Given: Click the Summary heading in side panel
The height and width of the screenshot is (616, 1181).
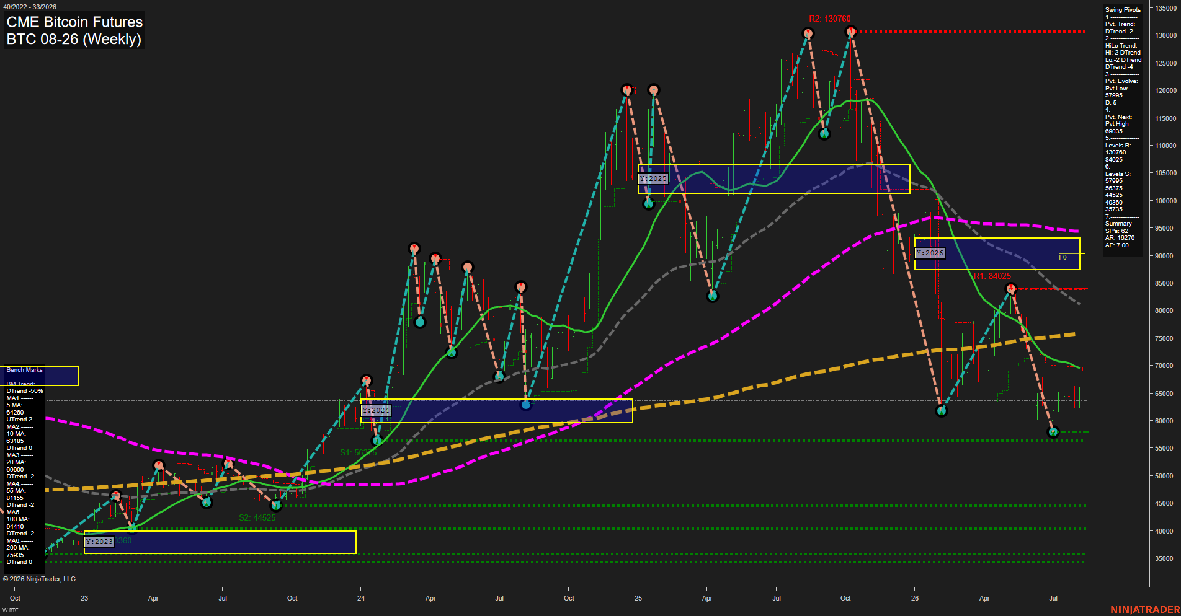Looking at the screenshot, I should coord(1118,224).
